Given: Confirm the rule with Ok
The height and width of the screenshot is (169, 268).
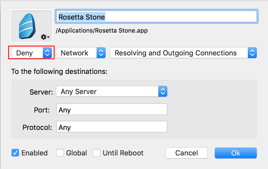Looking at the screenshot, I should click(x=236, y=153).
